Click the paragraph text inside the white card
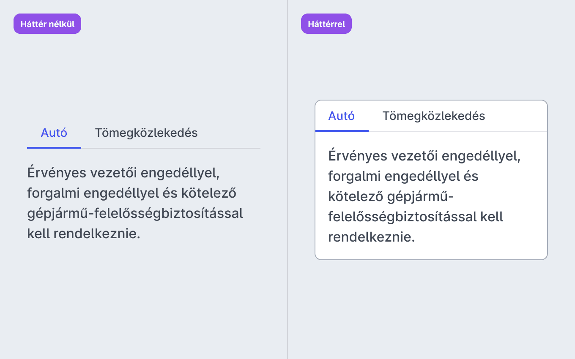Screen dimensions: 575x359 [424, 196]
